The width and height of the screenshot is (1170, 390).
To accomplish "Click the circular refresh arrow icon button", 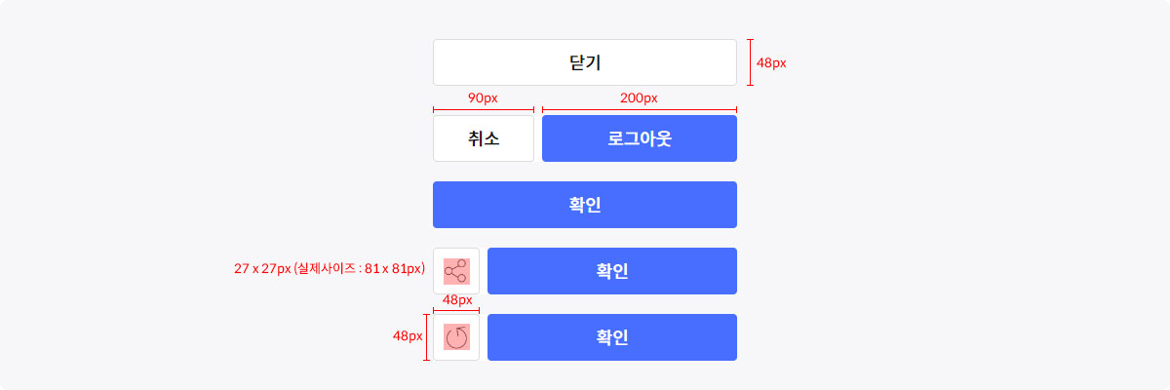I will [x=456, y=337].
